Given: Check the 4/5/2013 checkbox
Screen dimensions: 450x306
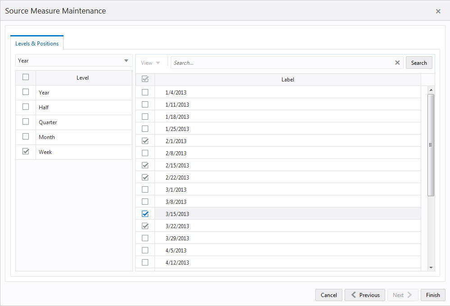Looking at the screenshot, I should pyautogui.click(x=145, y=250).
